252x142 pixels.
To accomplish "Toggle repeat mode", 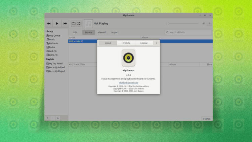I will (x=74, y=24).
